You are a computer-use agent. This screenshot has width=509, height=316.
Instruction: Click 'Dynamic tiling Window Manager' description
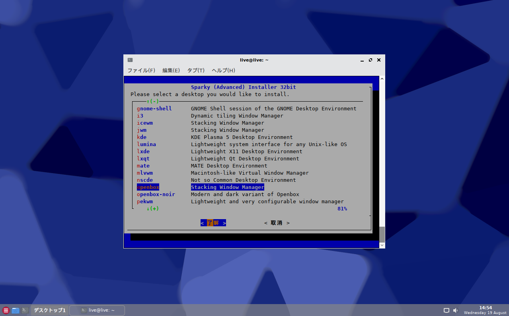(237, 116)
